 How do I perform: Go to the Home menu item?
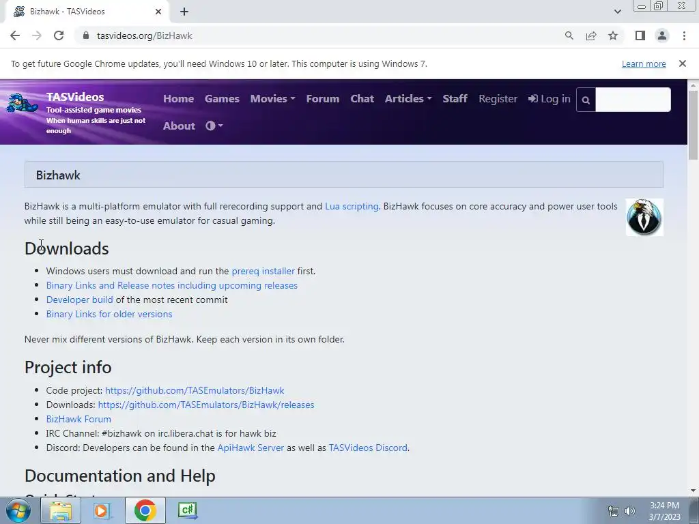click(x=178, y=98)
